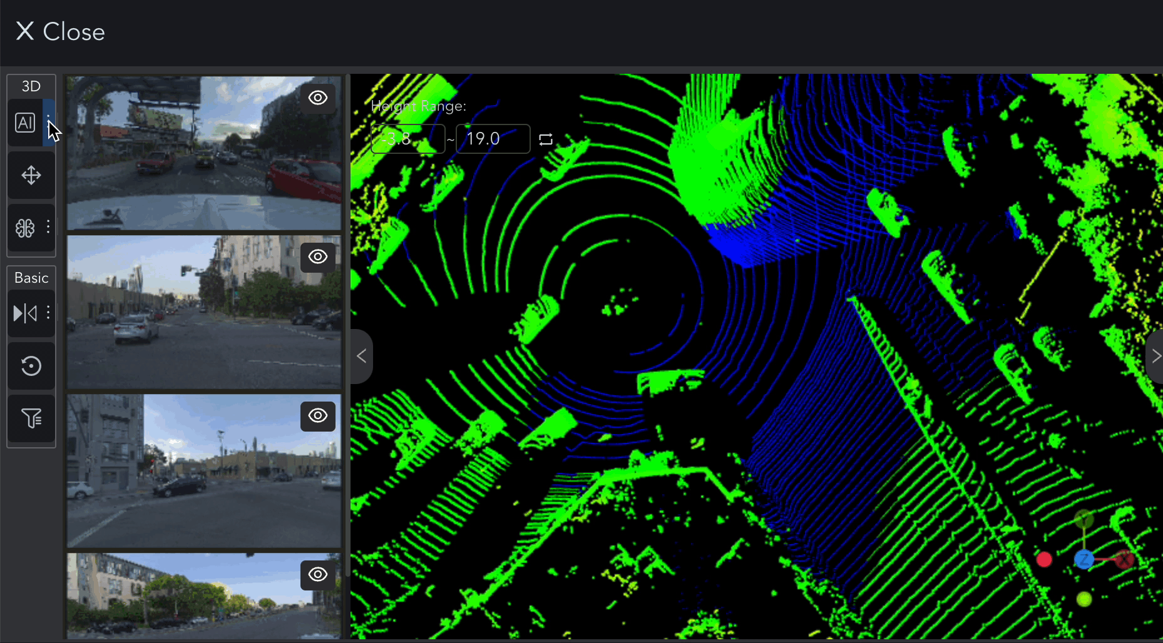The width and height of the screenshot is (1163, 643).
Task: Click the red X axis ball in gizmo
Action: 1044,559
